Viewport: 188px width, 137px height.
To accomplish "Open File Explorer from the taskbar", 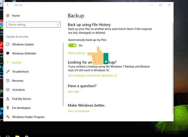I will [x=17, y=136].
